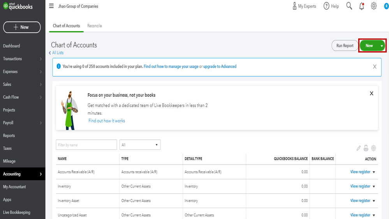Open Taxes in sidebar
The image size is (389, 219).
[7, 148]
